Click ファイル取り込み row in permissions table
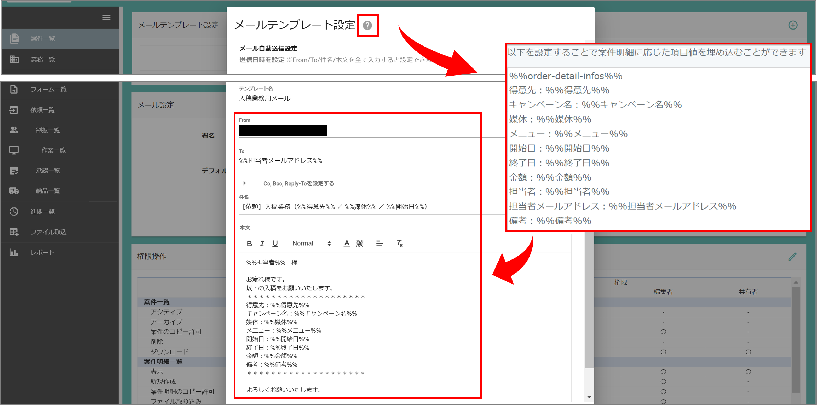This screenshot has height=405, width=817. [x=176, y=401]
